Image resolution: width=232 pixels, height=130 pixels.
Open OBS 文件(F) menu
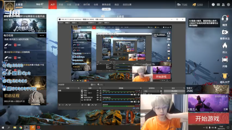click(61, 23)
